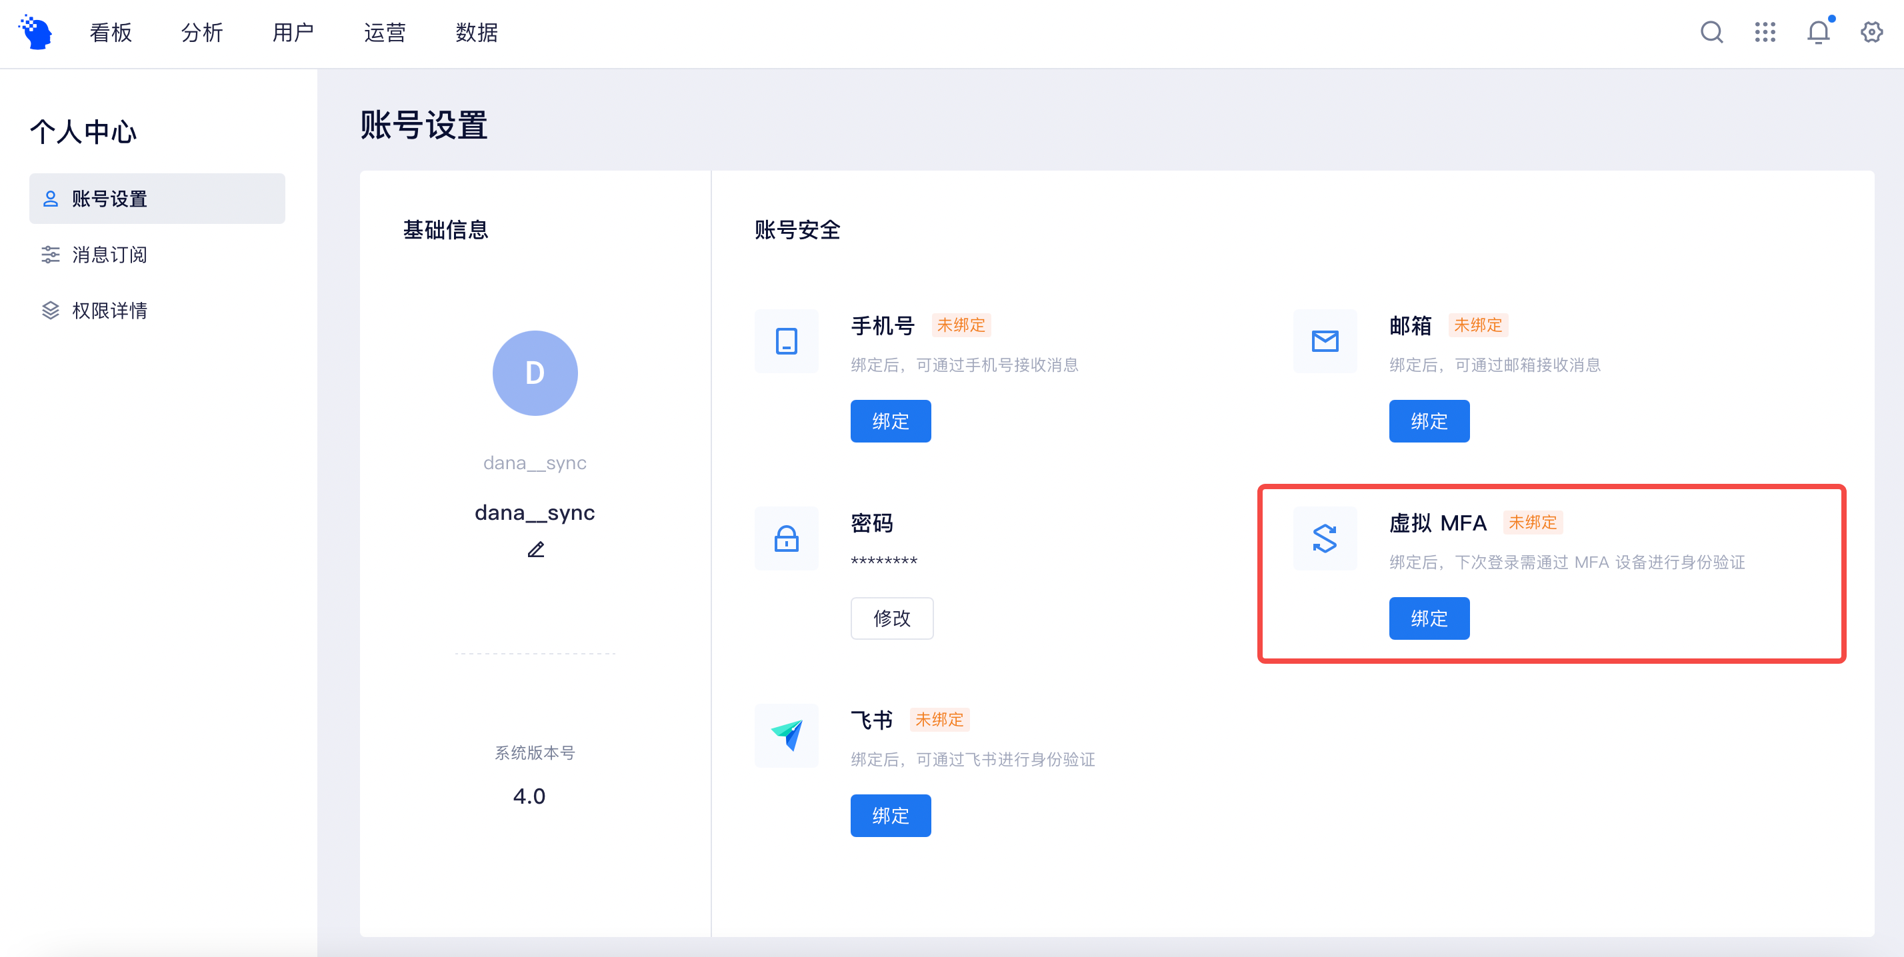Open the notifications bell
1904x957 pixels.
tap(1818, 33)
